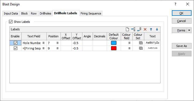
Task: Open Colour field list in Firing Sequence row
Action: pos(129,48)
